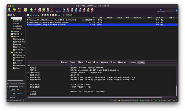Screen dimensions: 185x111
Task: Click the red checkmark filter icon in task toolbar
Action: click(34, 15)
